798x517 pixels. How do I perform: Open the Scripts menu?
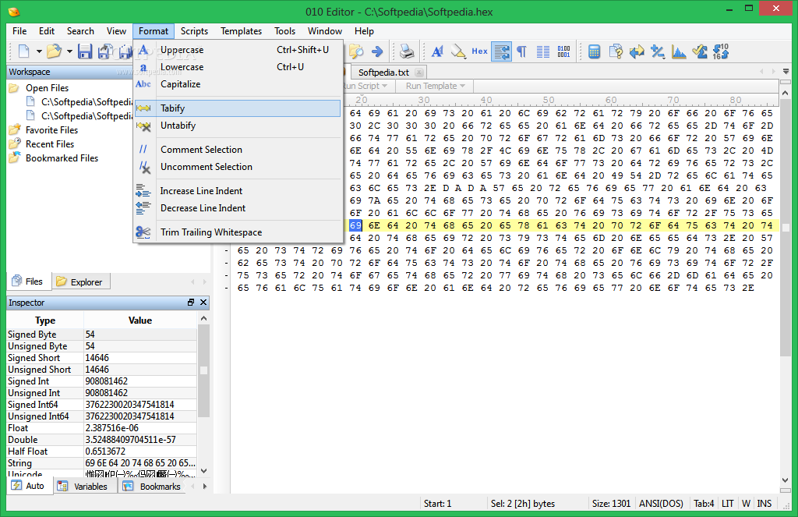(x=194, y=31)
